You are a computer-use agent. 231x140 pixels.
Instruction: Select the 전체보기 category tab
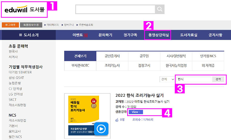[80, 56]
